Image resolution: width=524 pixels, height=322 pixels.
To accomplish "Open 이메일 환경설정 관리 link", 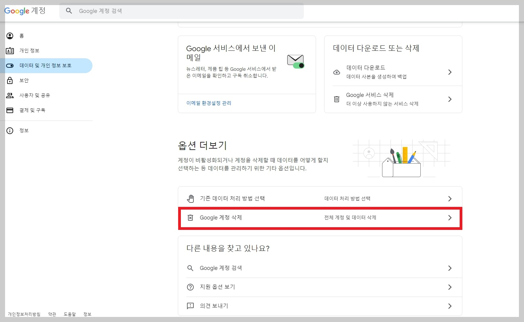I will coord(209,103).
